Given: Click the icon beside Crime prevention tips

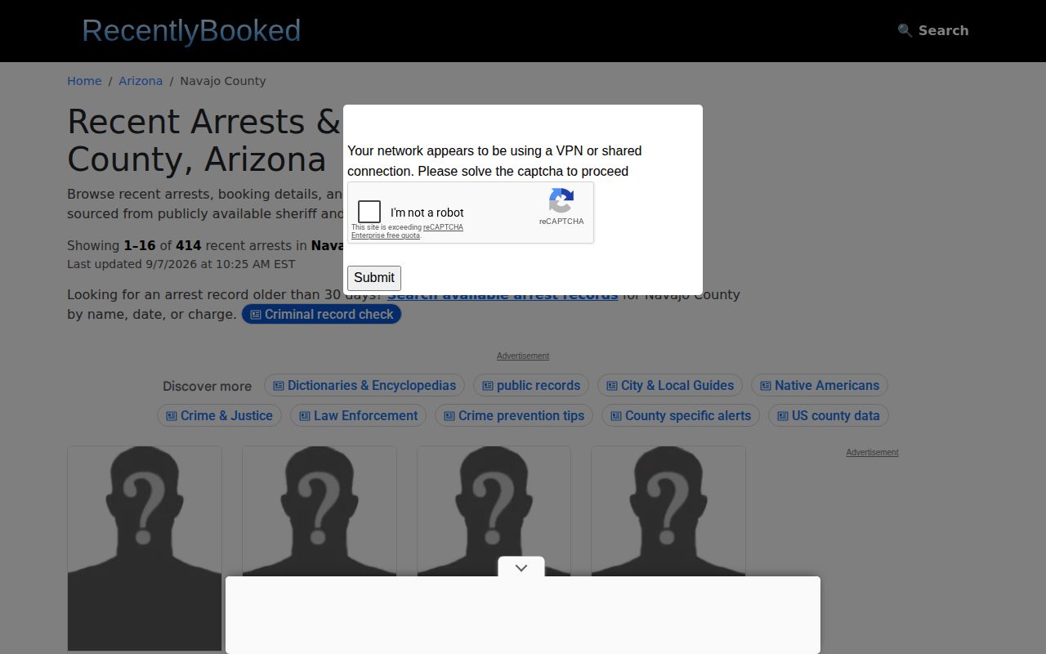Looking at the screenshot, I should 449,416.
